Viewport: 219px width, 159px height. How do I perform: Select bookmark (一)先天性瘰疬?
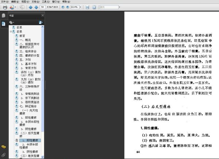point(28,112)
